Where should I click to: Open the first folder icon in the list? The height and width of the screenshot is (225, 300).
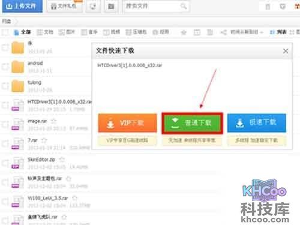click(x=17, y=47)
